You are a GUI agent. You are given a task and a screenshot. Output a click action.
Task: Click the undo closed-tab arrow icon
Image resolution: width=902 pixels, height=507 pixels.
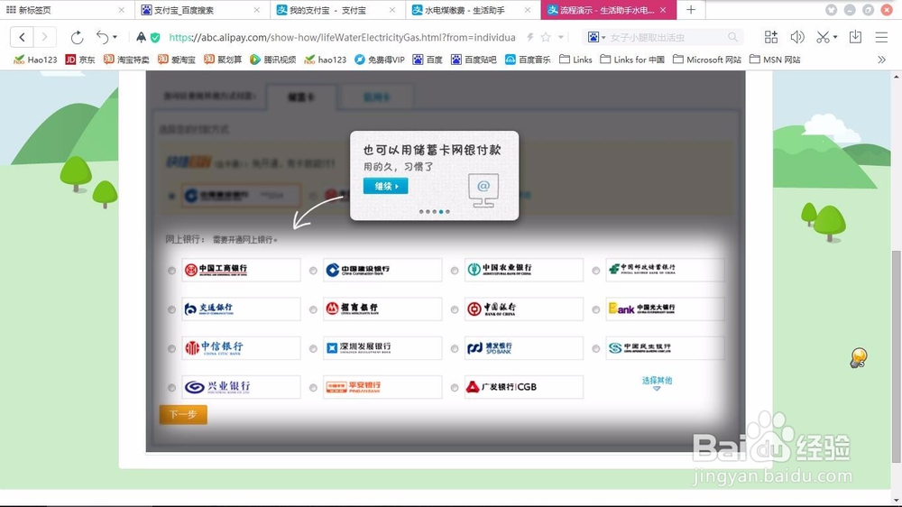point(102,37)
